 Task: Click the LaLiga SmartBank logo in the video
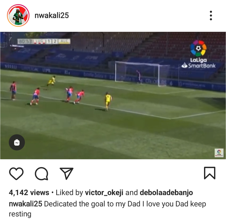(x=198, y=54)
